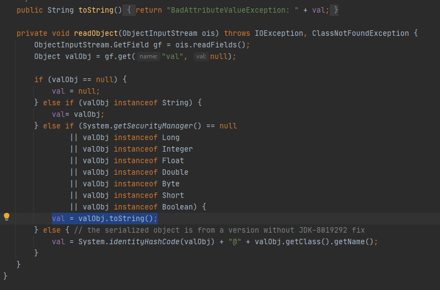Click the "name:" parameter hint
This screenshot has height=290, width=440.
[148, 57]
